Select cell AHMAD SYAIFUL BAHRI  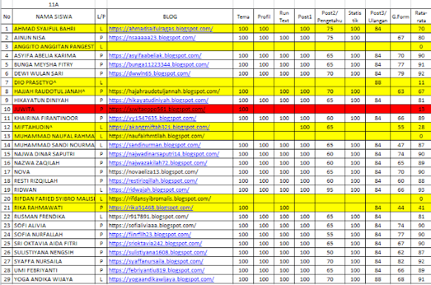(54, 29)
